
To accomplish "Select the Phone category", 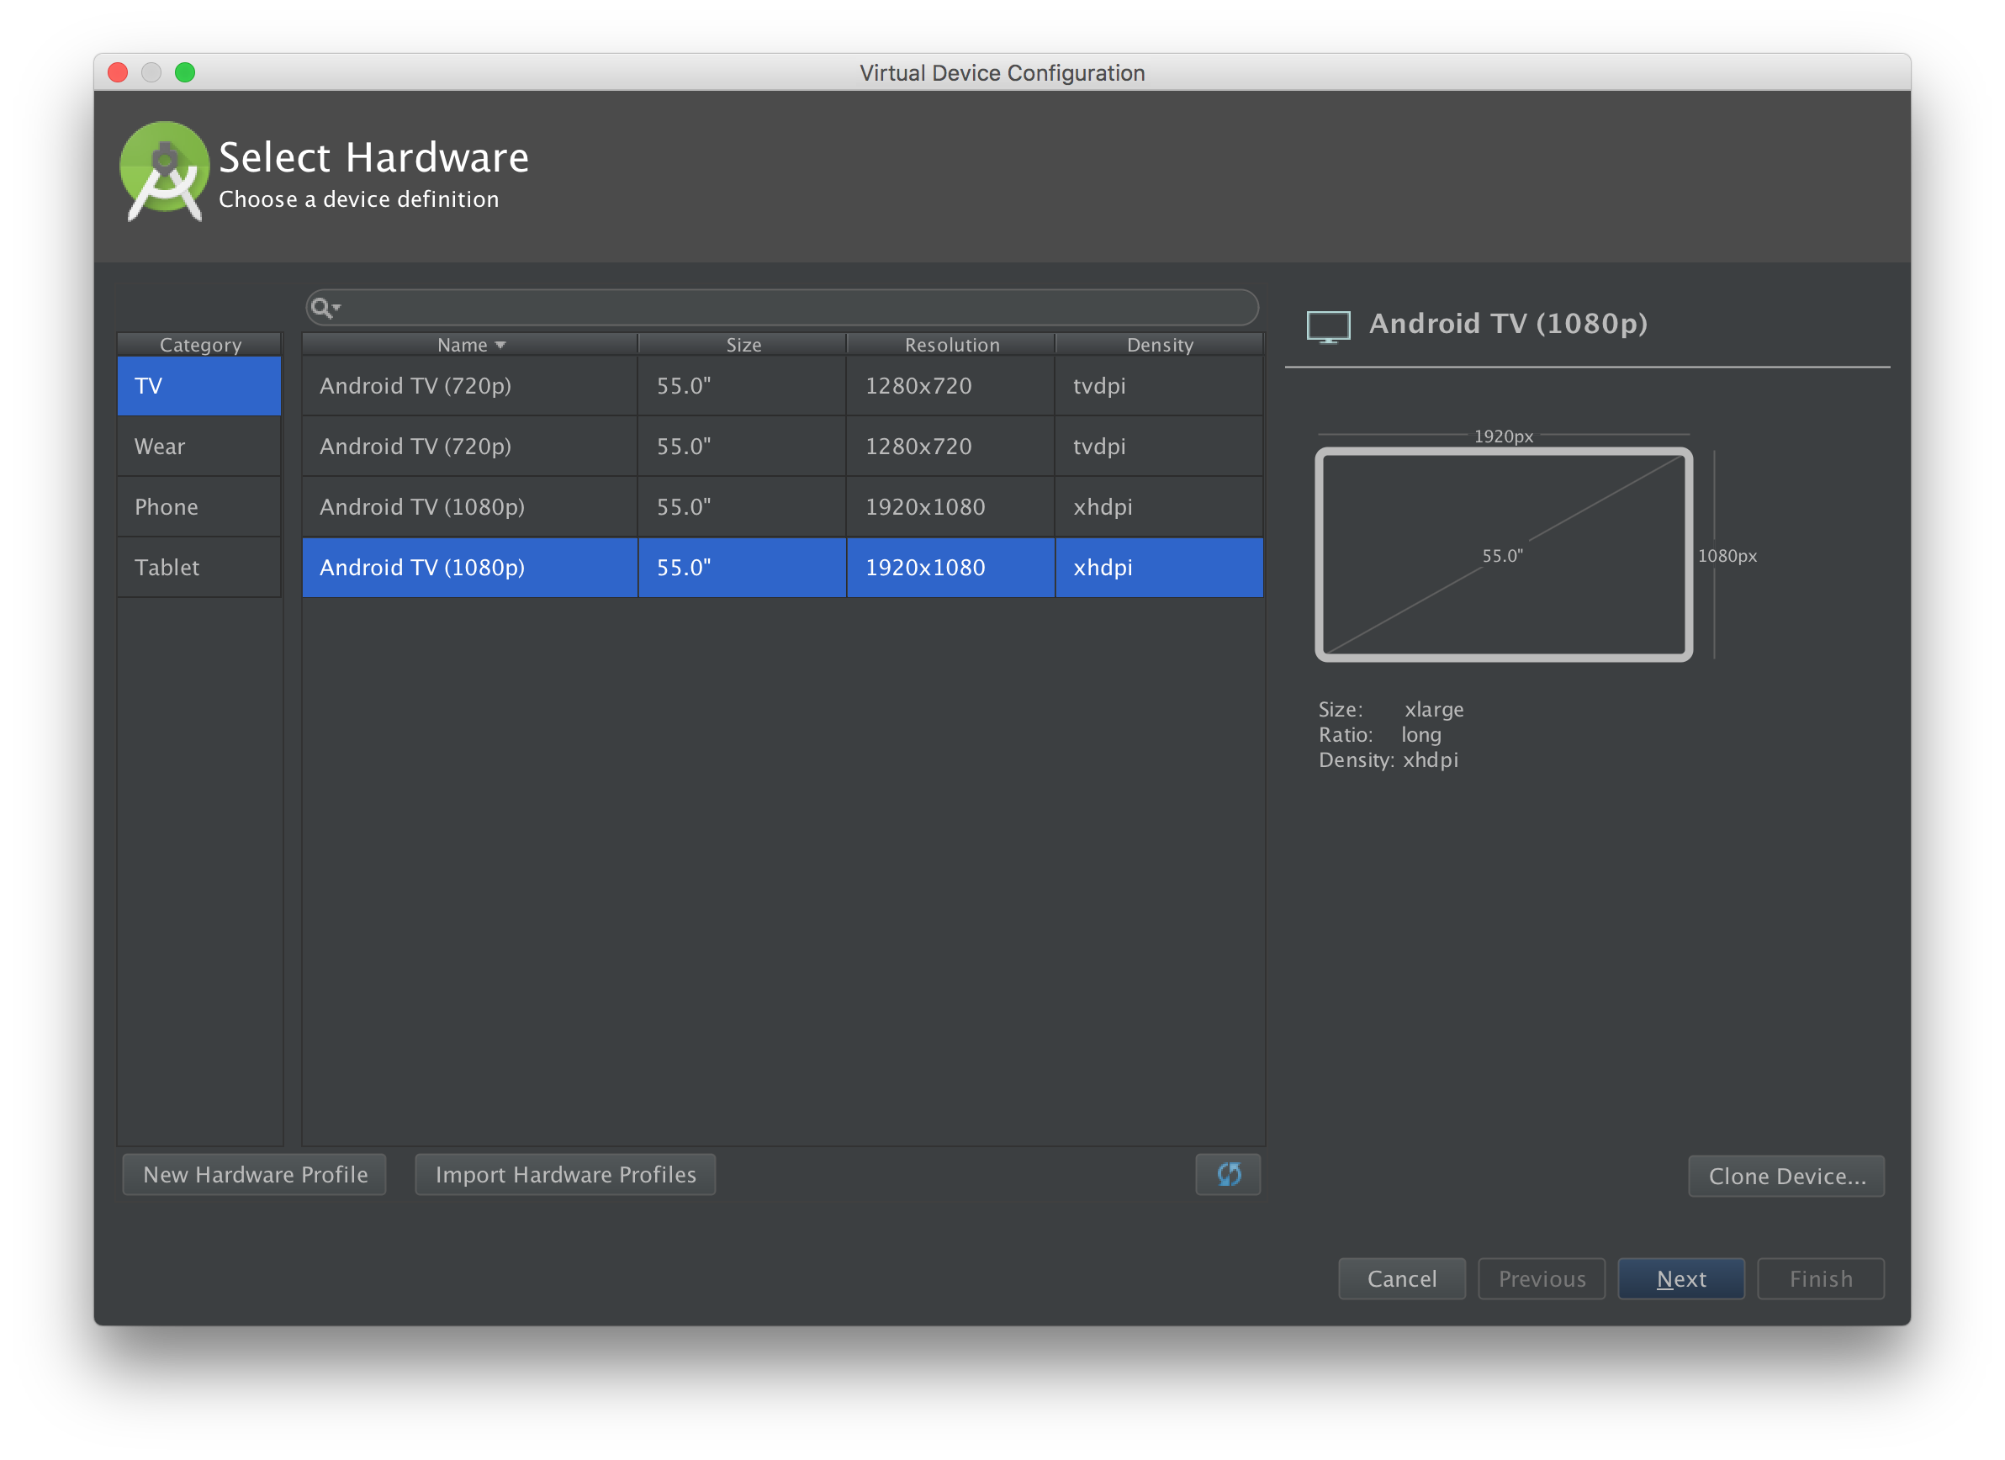I will 199,506.
